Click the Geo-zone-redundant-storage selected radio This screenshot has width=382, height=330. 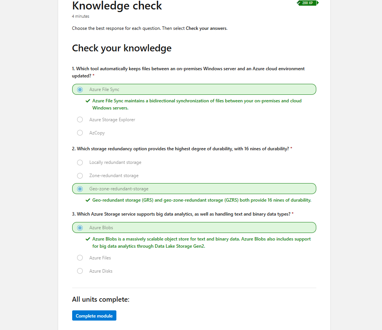tap(80, 188)
